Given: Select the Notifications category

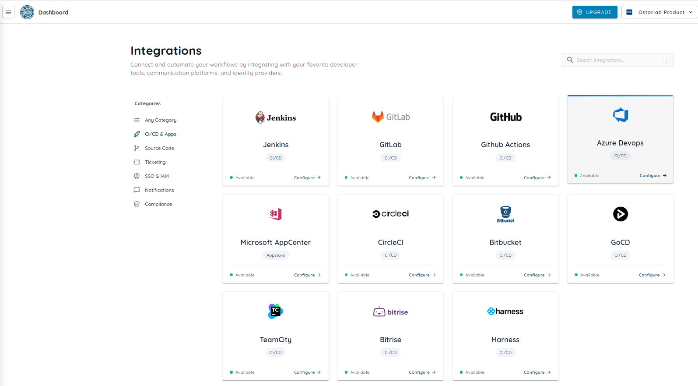Looking at the screenshot, I should [x=159, y=190].
